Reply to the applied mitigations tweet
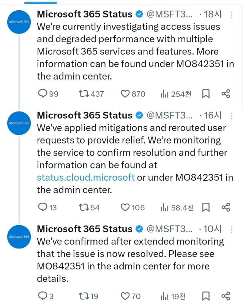This screenshot has width=243, height=304. point(43,207)
